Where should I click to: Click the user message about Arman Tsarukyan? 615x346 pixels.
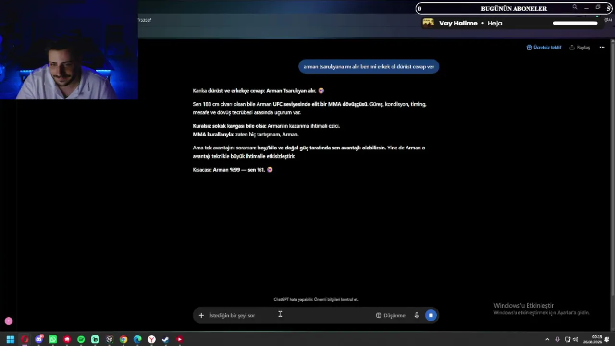pyautogui.click(x=369, y=67)
